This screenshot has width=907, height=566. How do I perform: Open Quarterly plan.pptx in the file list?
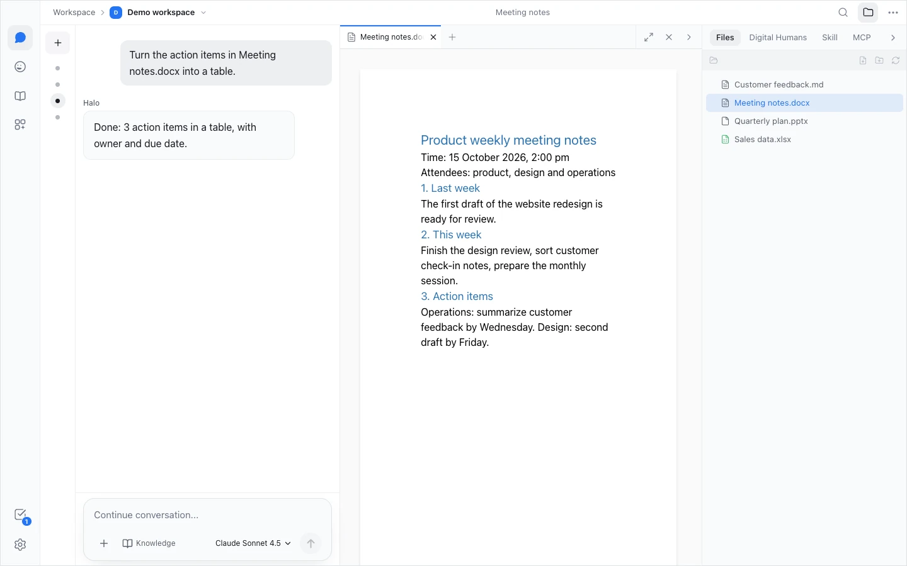(x=804, y=121)
